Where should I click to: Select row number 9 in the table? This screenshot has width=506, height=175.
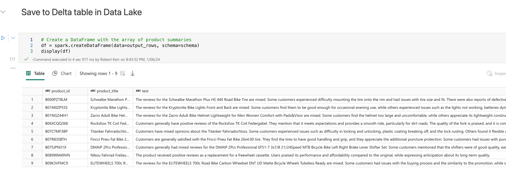click(x=32, y=163)
